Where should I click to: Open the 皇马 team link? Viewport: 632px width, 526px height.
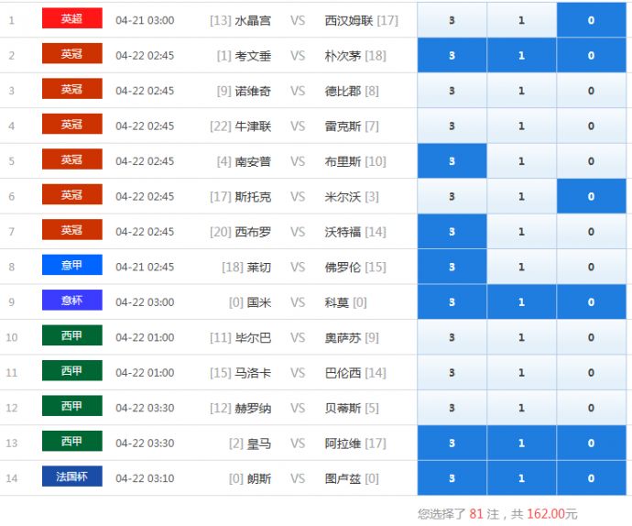pos(259,444)
